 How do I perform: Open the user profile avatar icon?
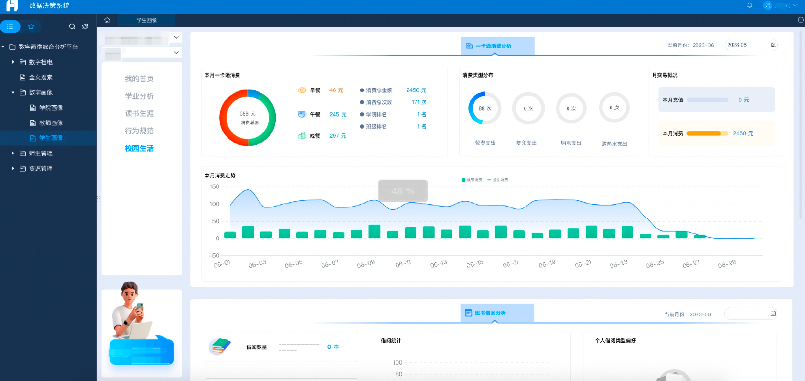click(x=767, y=6)
